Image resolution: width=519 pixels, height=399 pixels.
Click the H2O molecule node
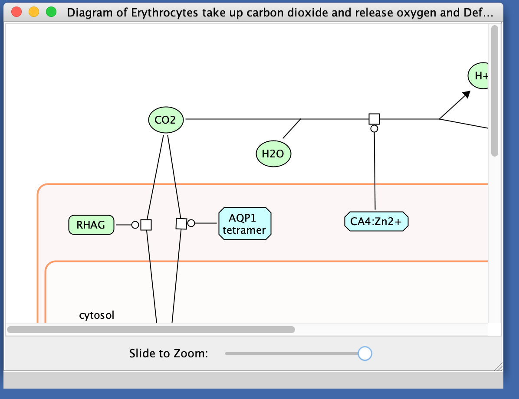[273, 154]
